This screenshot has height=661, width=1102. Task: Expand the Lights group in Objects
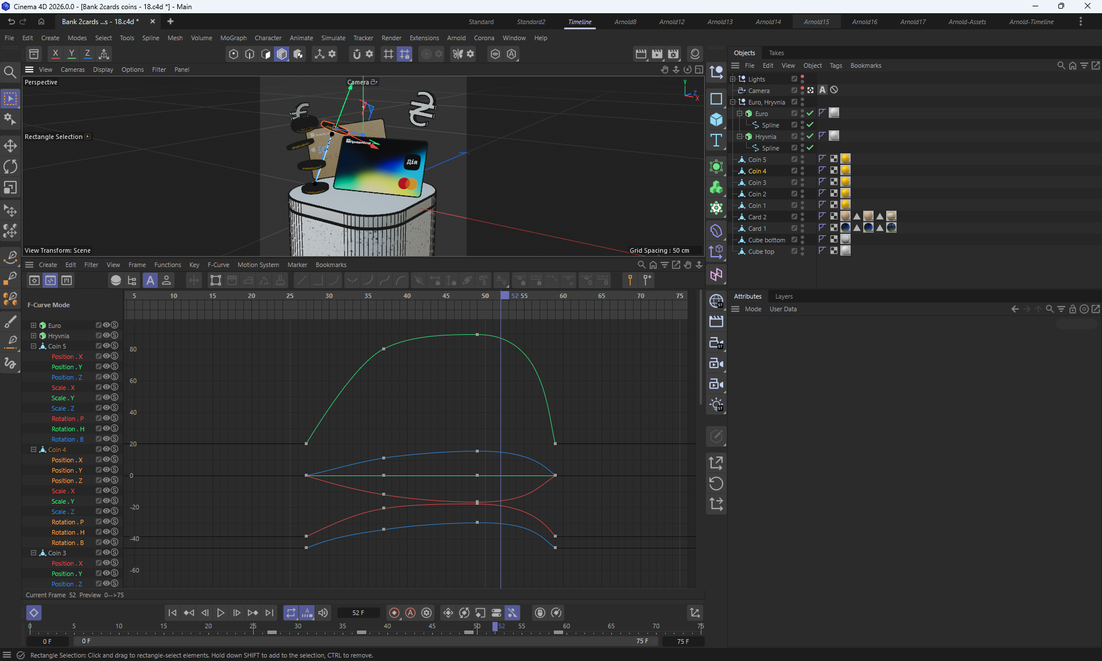point(732,79)
